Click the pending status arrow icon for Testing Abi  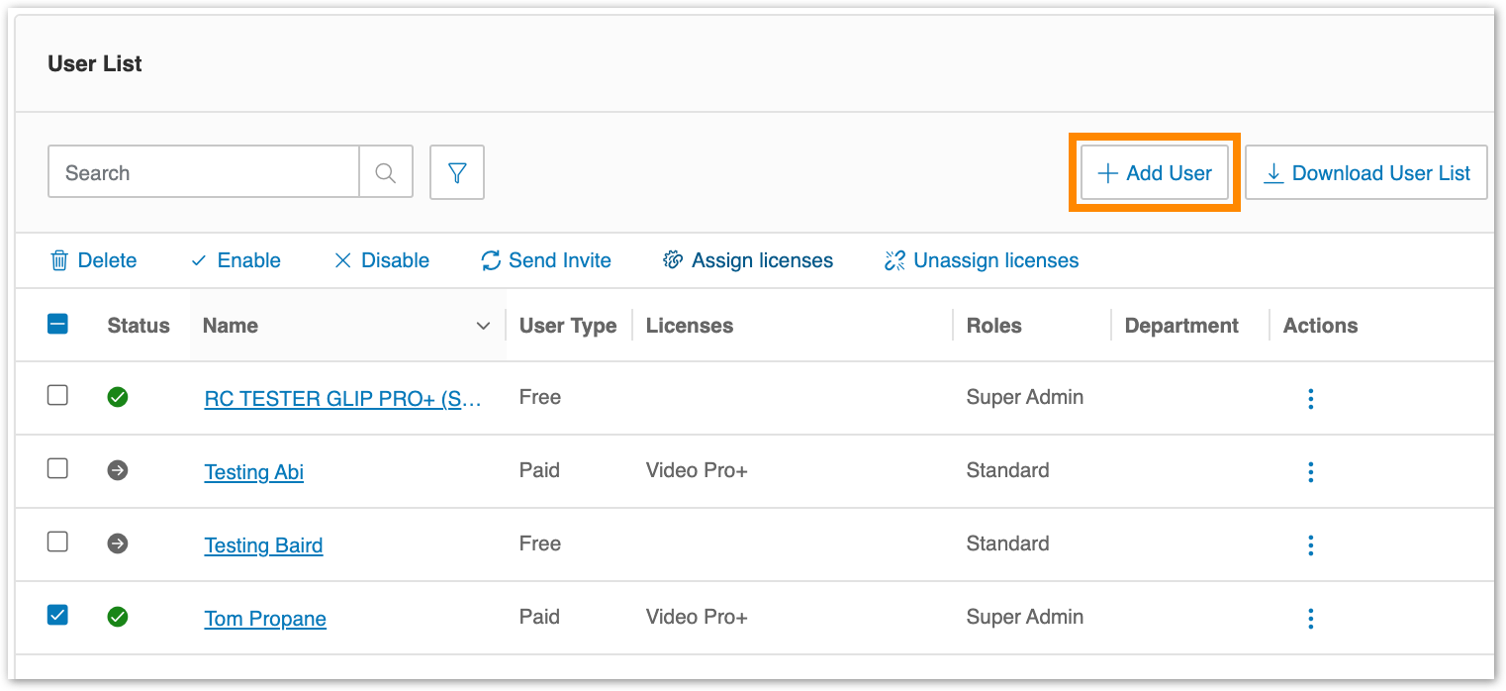(x=118, y=470)
